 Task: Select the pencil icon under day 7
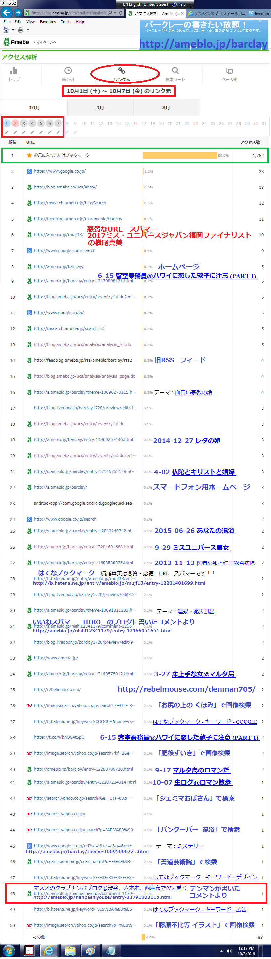point(58,132)
